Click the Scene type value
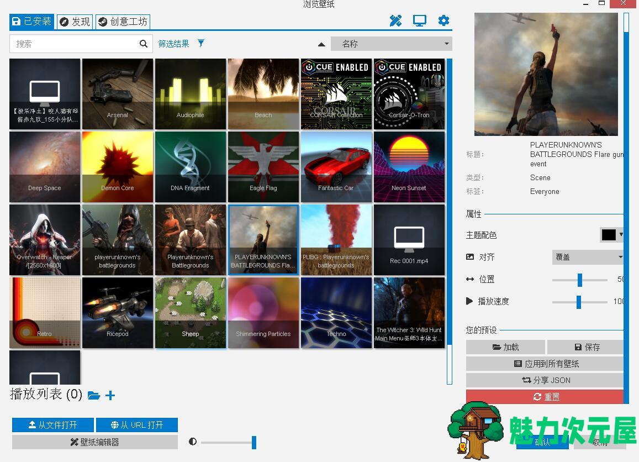This screenshot has width=639, height=462. tap(540, 178)
